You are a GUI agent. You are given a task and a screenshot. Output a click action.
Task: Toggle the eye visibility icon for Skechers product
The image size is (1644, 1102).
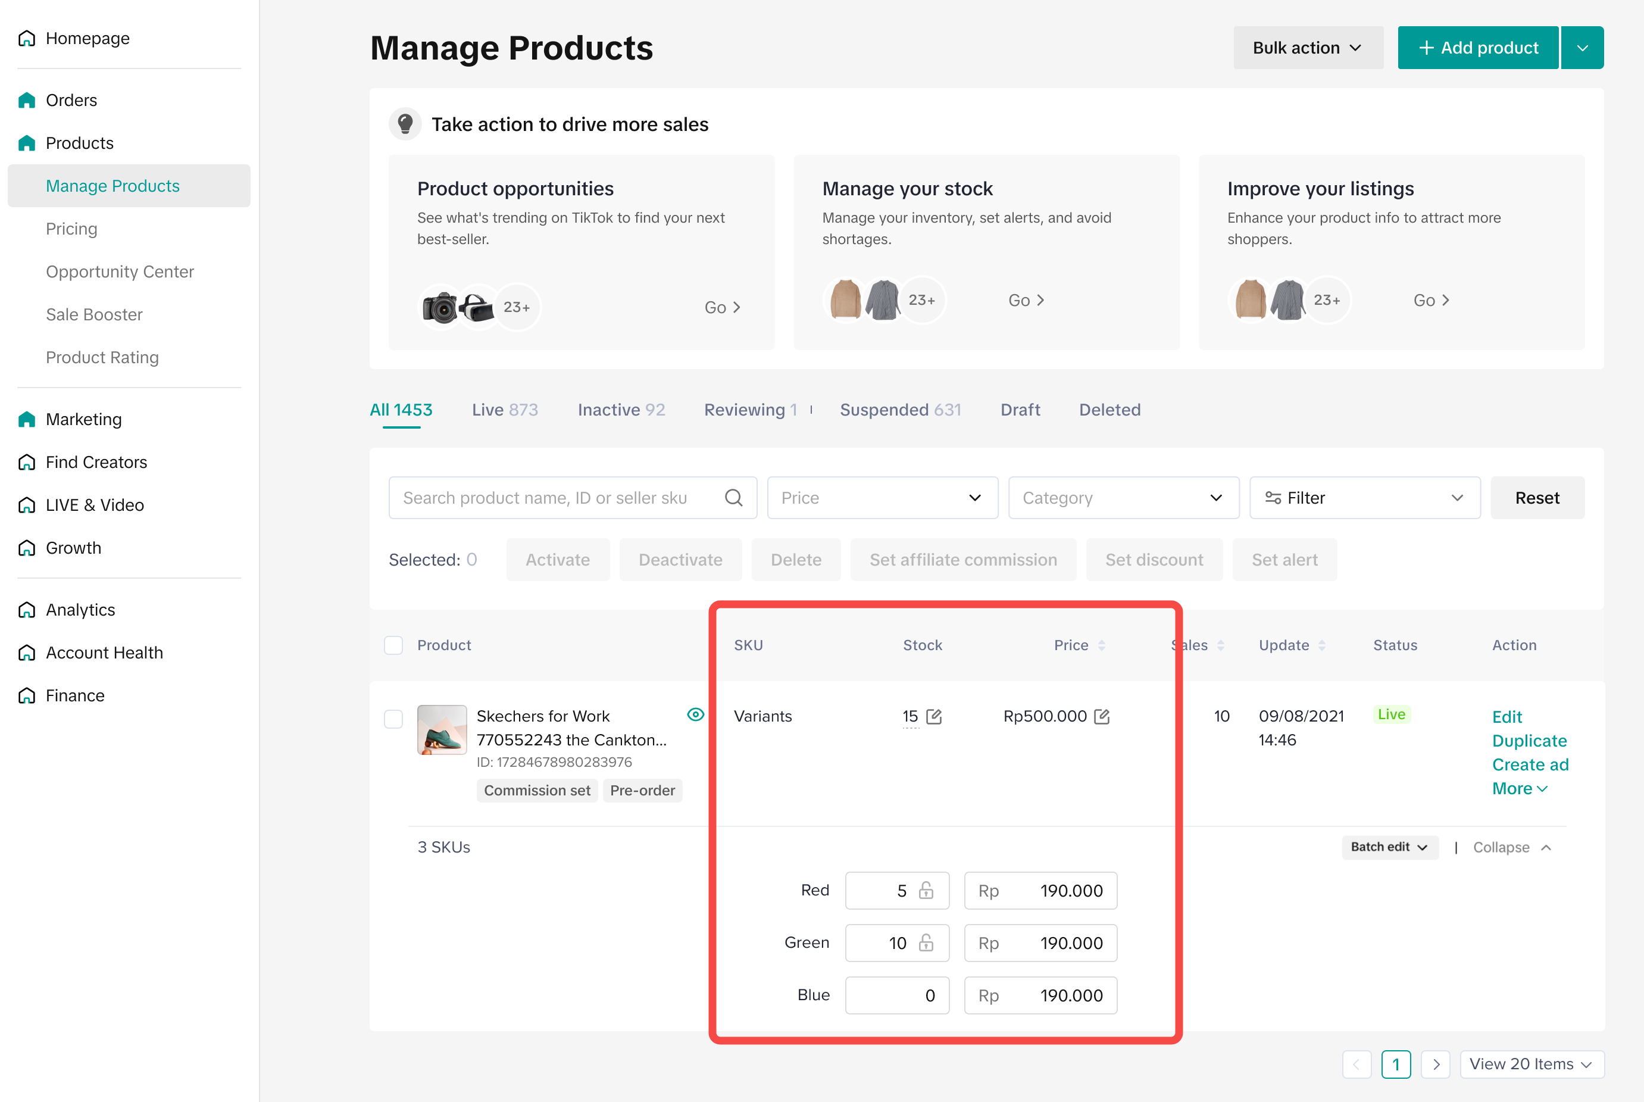(x=695, y=715)
